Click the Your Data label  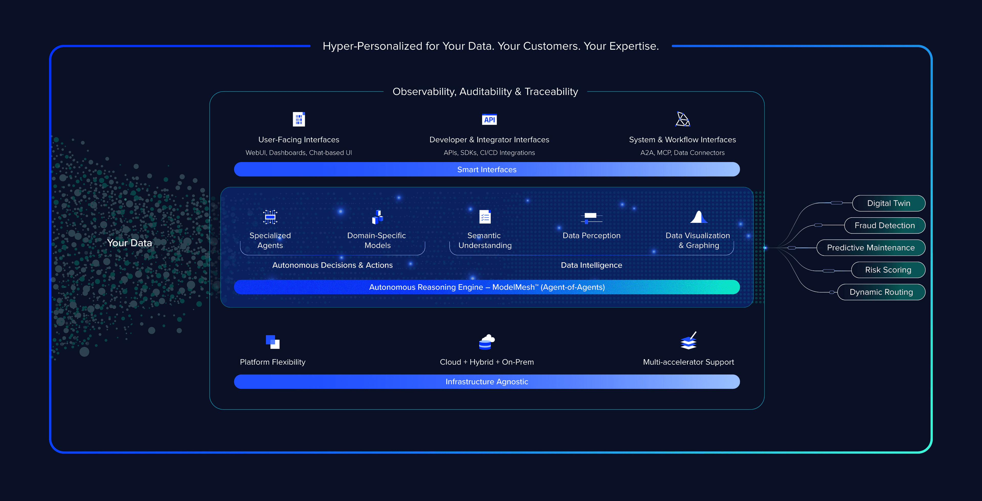130,243
